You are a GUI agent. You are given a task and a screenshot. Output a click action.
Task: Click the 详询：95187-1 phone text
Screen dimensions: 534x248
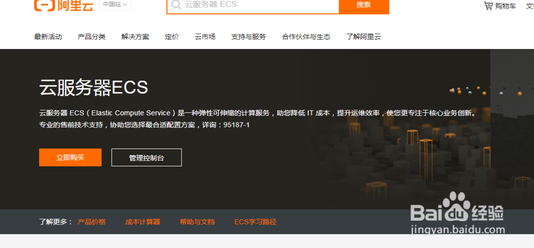pyautogui.click(x=226, y=125)
